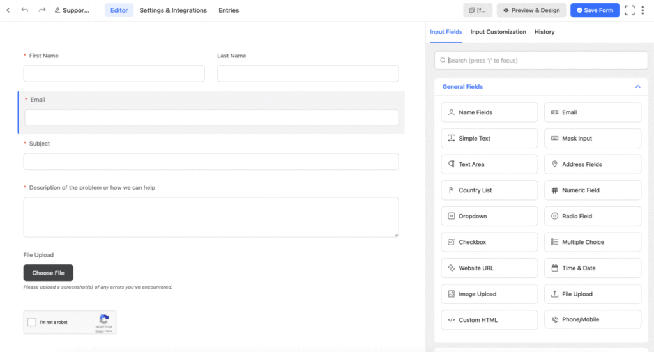Select the Subject field label
654x352 pixels.
(39, 144)
